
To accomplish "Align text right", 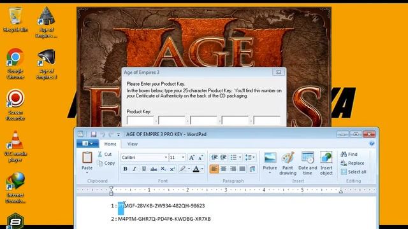I will [x=233, y=169].
